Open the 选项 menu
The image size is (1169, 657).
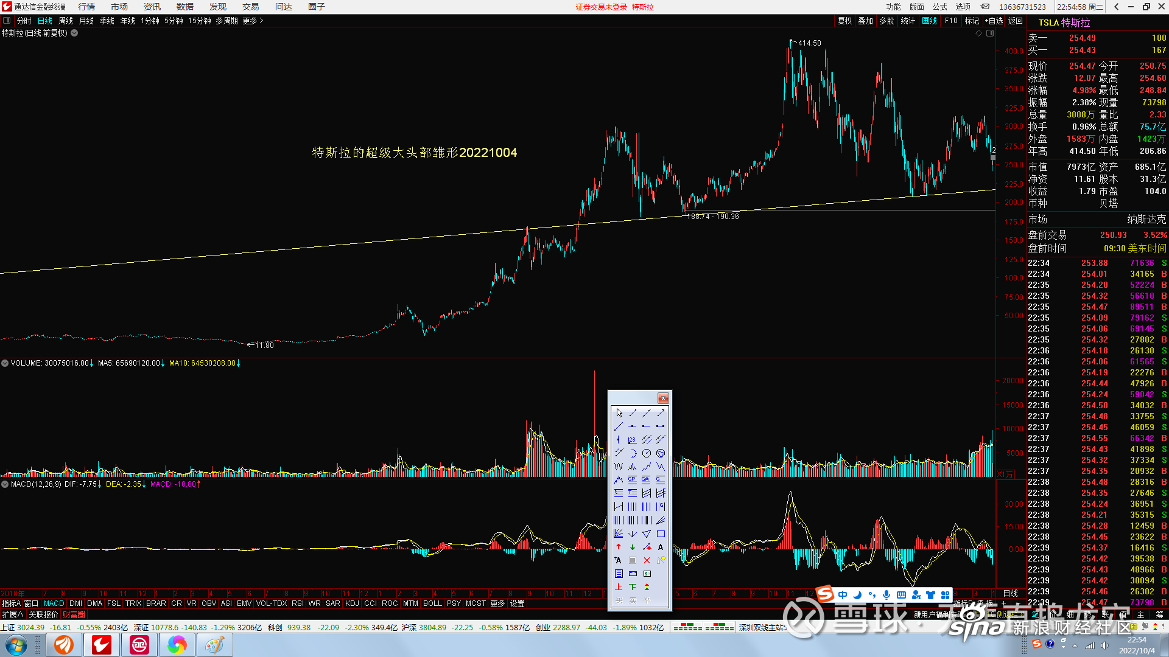tap(963, 7)
